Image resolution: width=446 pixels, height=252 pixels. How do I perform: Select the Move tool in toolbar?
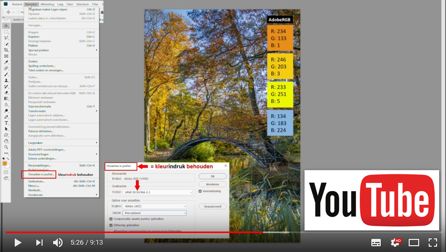(6, 26)
